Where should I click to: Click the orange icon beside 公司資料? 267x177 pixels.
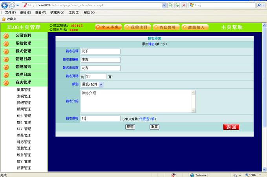point(6,36)
